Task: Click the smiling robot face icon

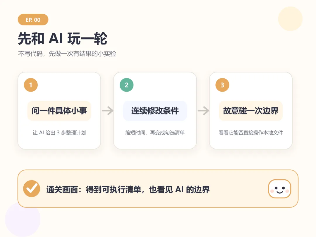Action: pos(279,189)
